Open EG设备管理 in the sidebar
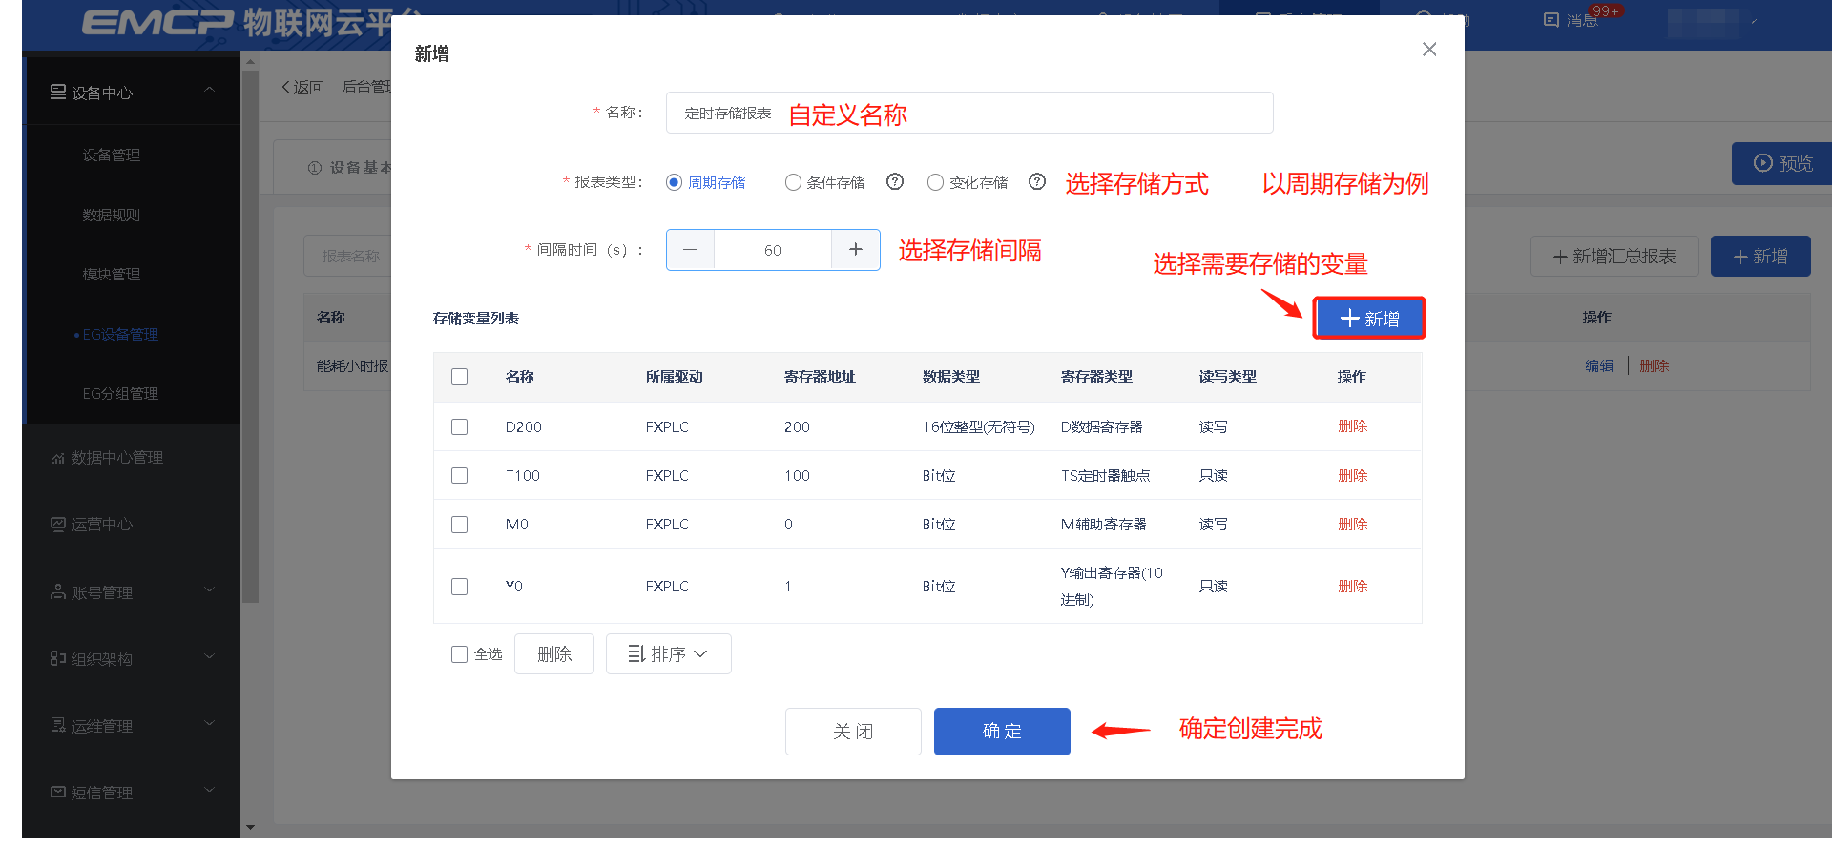Screen dimensions: 1832x848 click(x=120, y=335)
